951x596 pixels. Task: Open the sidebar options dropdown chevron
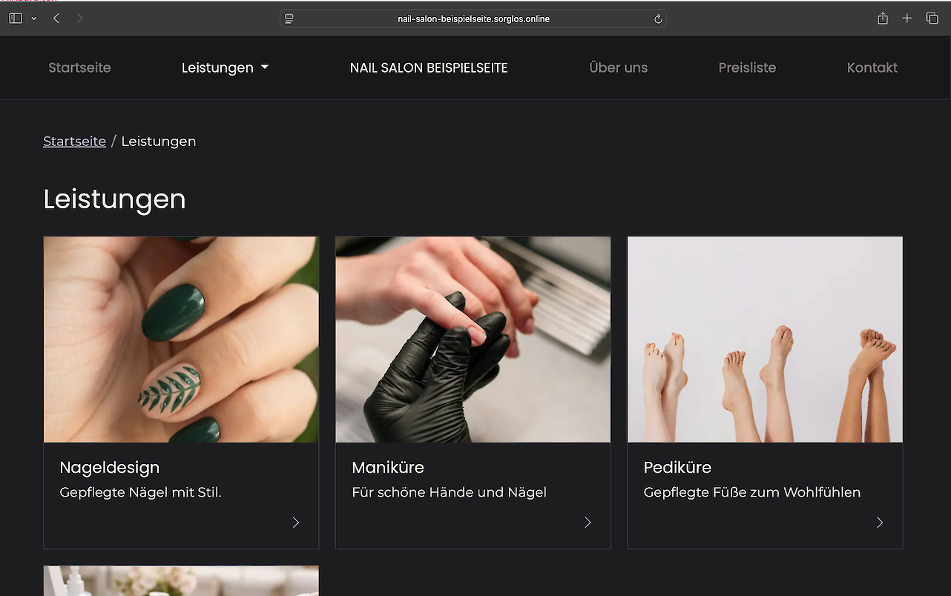[33, 19]
